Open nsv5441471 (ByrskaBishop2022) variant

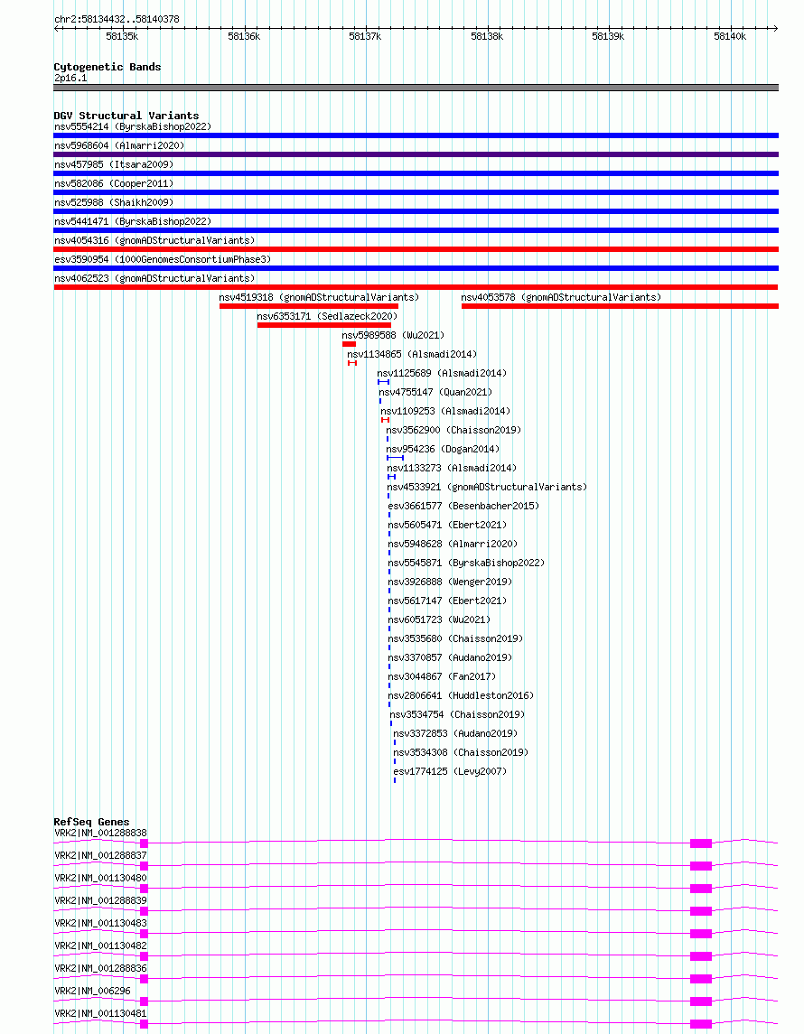(133, 221)
